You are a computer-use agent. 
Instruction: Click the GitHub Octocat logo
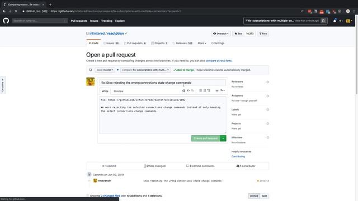click(x=6, y=21)
